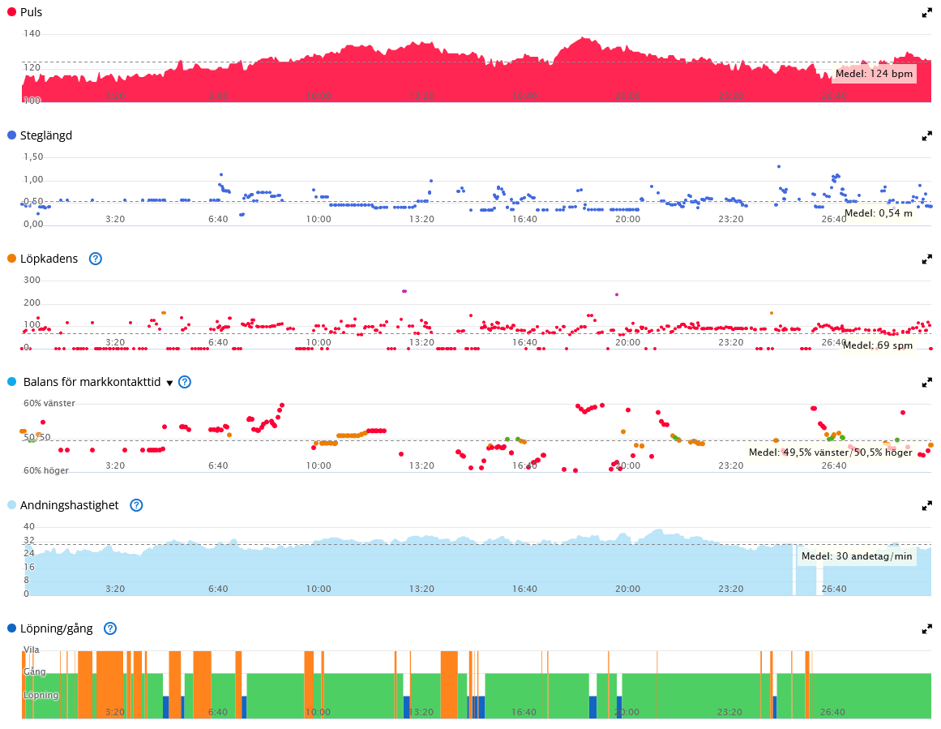Open help for Löpkadens
Viewport: 941px width, 729px height.
[x=96, y=259]
